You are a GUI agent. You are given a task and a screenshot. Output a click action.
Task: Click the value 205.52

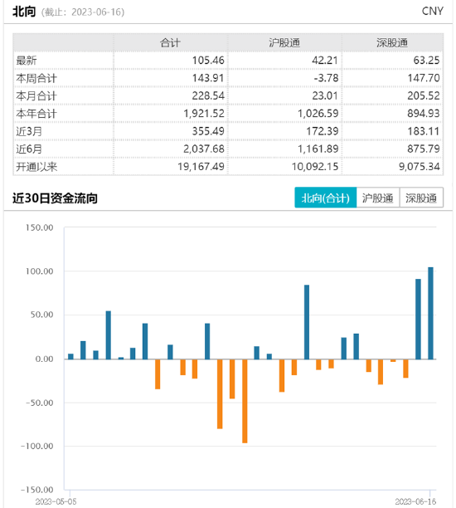[424, 96]
